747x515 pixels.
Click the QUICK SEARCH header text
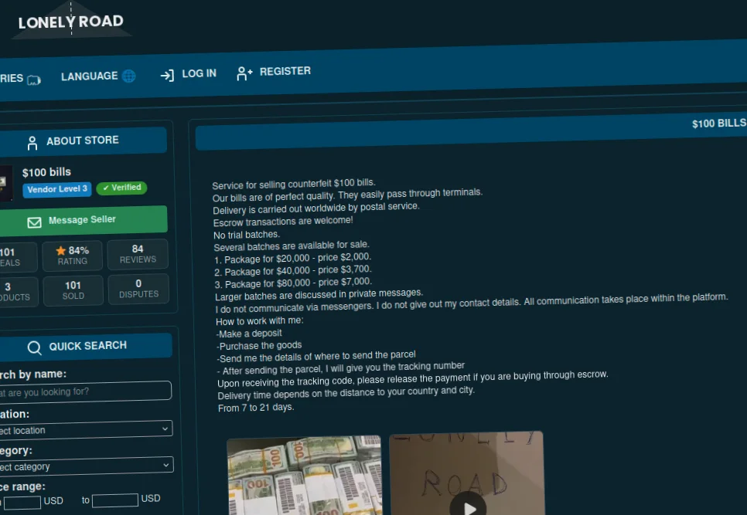pos(88,346)
